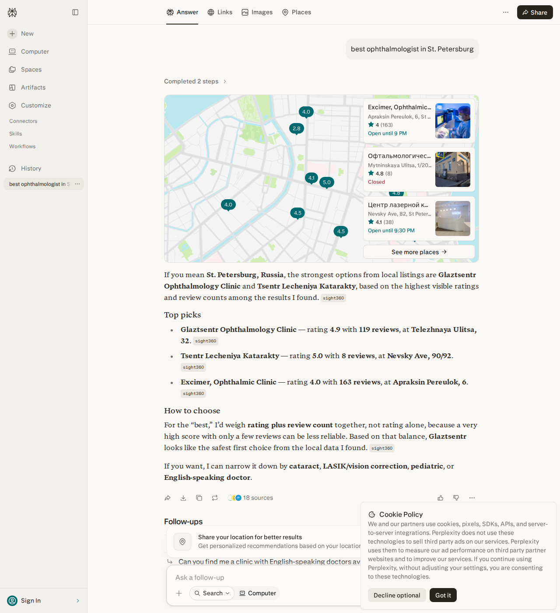Rewrite answer using the retry icon
The image size is (560, 613).
tap(215, 498)
